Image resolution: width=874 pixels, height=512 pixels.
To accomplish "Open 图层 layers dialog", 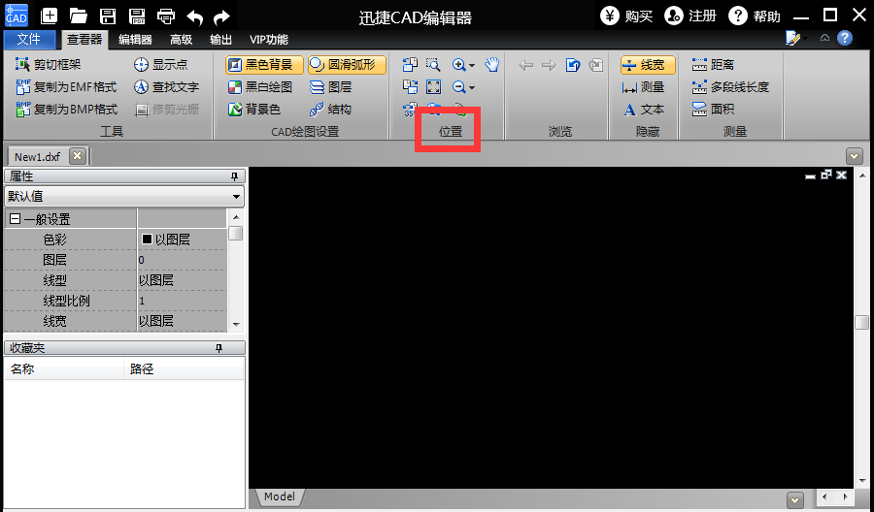I will [x=330, y=87].
